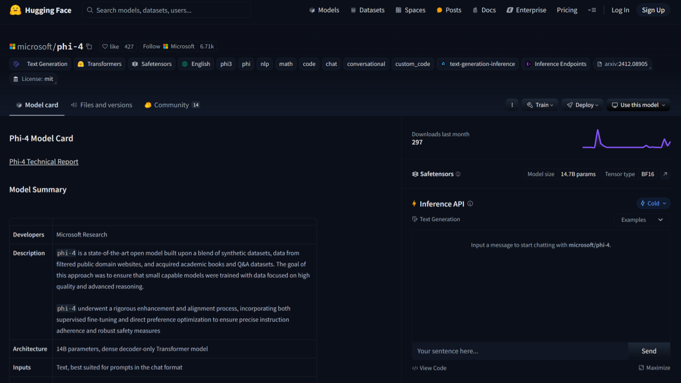Click the Your sentence here input field

[519, 351]
